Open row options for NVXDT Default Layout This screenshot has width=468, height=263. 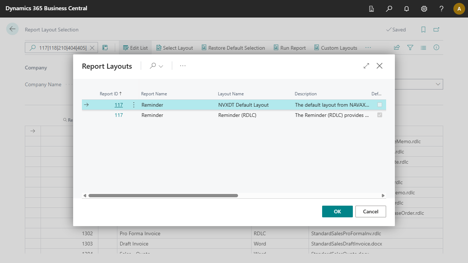[x=133, y=105]
